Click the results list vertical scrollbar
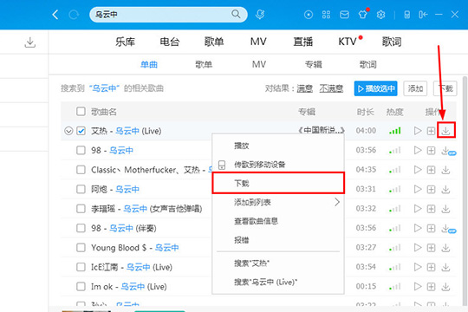The image size is (468, 312). pos(465,191)
